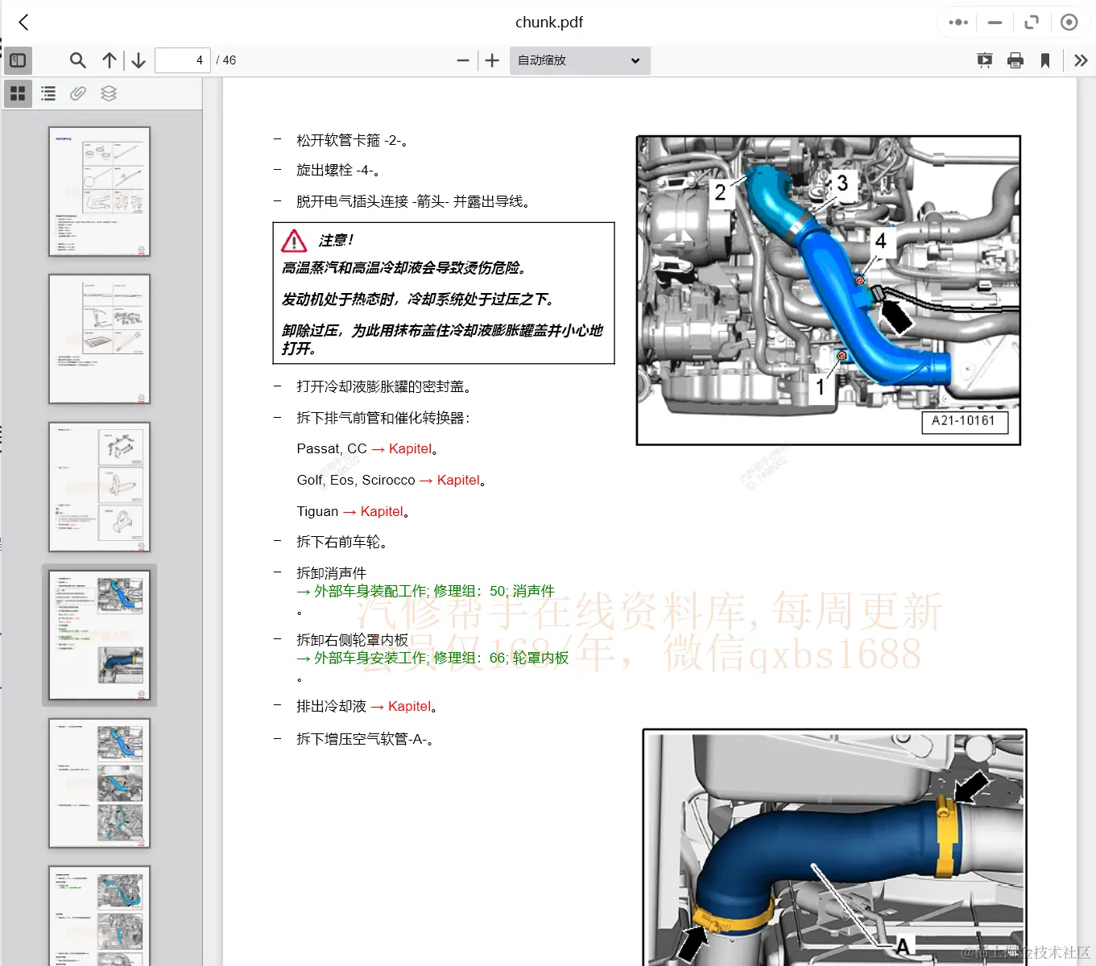Expand the more tools menu with double chevron

tap(1081, 60)
